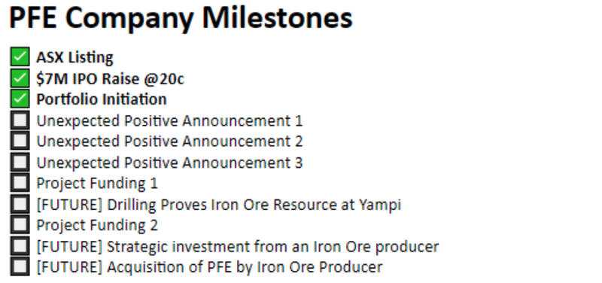The image size is (602, 283).
Task: Check the Project Funding 2 box
Action: pyautogui.click(x=20, y=224)
